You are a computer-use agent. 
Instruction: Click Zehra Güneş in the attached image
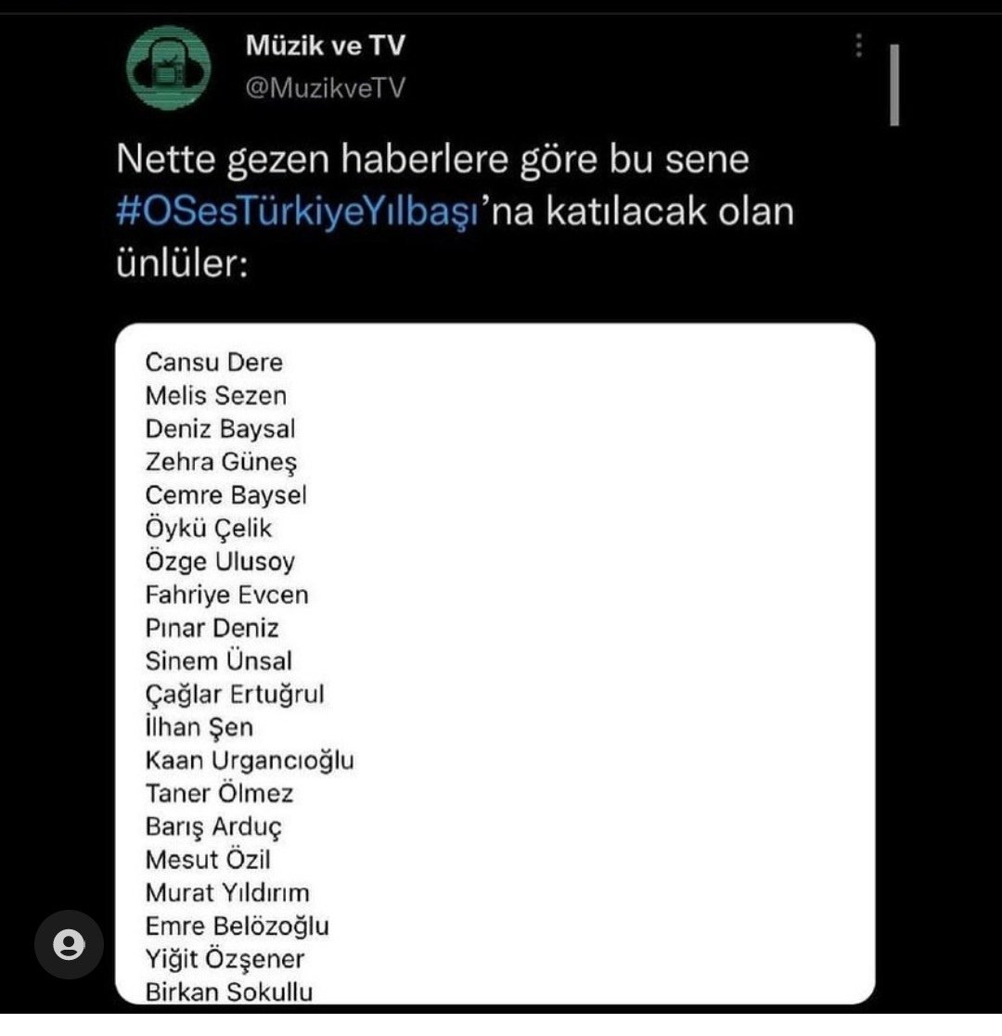tap(221, 462)
